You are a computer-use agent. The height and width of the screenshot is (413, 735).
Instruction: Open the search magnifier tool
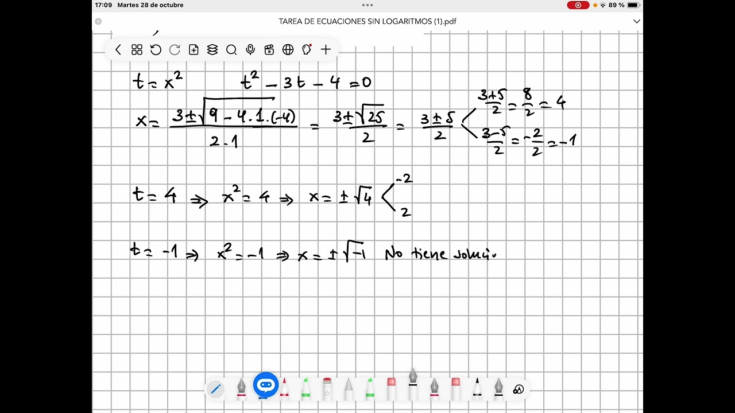(x=231, y=50)
